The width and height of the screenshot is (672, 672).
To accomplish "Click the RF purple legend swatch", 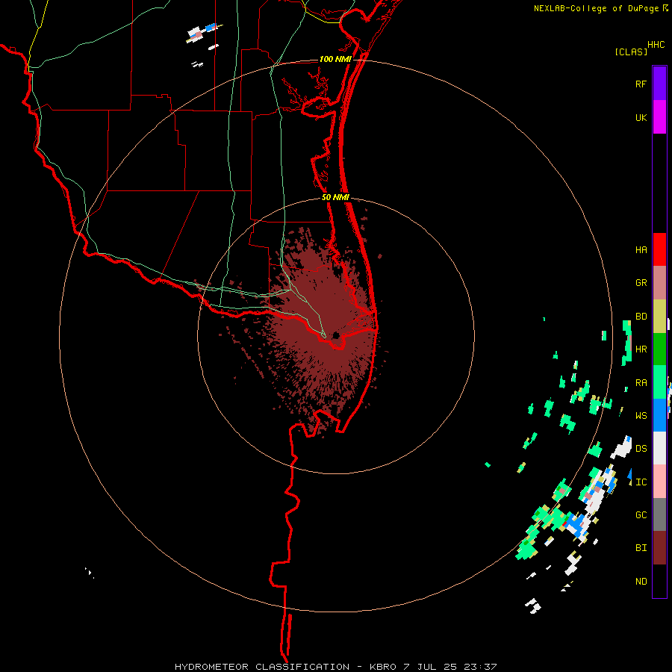I will [659, 84].
